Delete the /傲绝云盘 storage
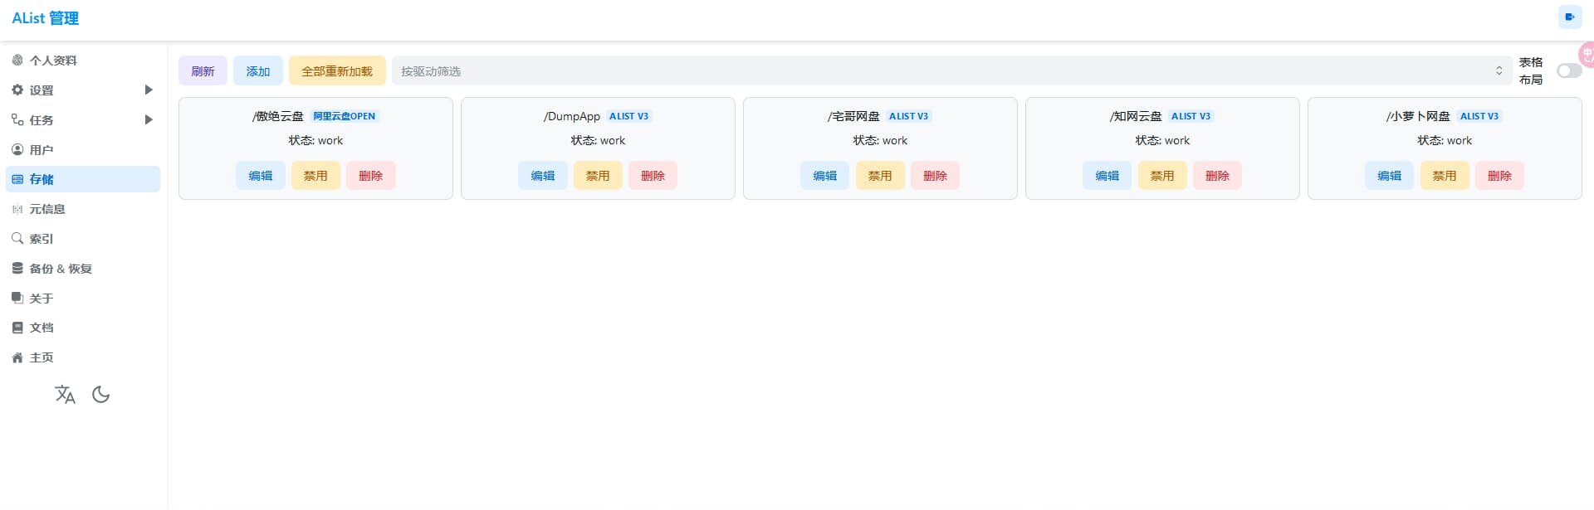Viewport: 1594px width, 510px height. (x=371, y=176)
